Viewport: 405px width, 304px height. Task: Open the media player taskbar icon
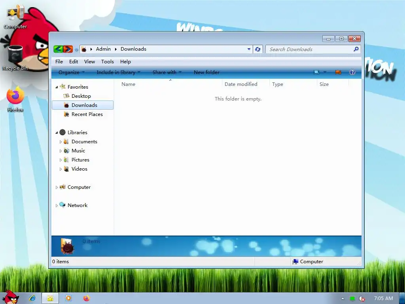pyautogui.click(x=68, y=298)
